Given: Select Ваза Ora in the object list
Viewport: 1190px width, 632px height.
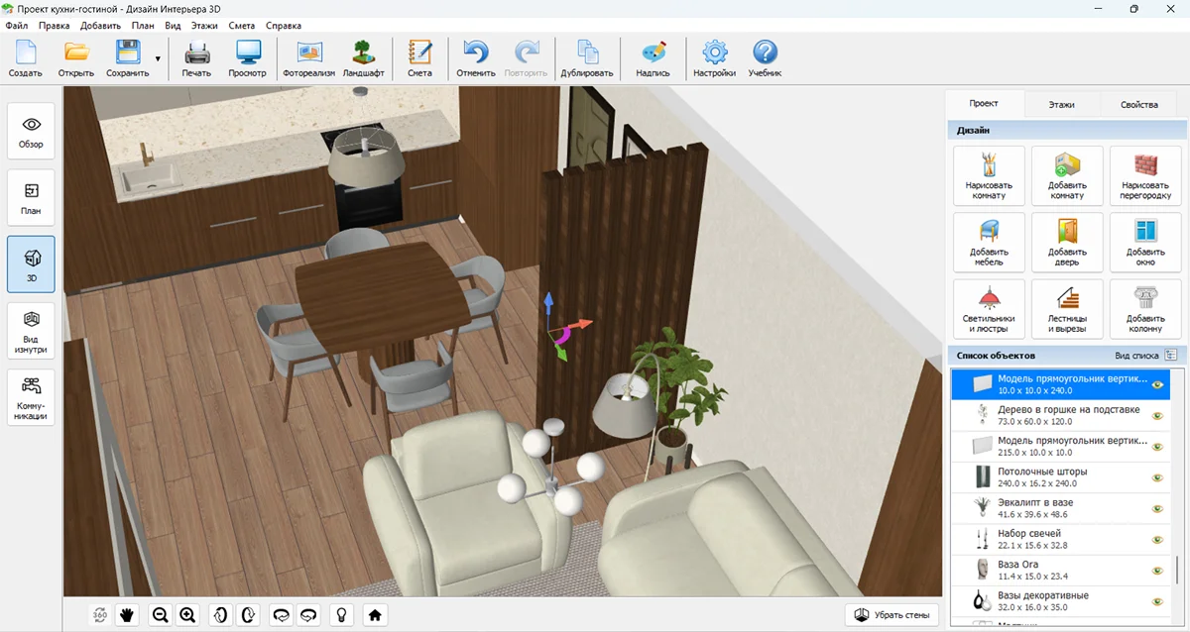Looking at the screenshot, I should (1051, 570).
